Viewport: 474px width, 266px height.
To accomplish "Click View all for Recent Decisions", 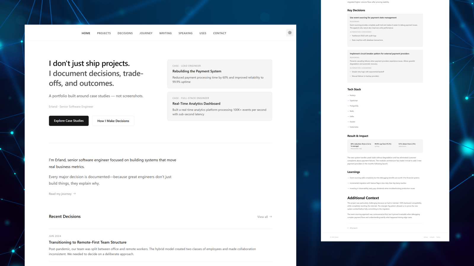I will coord(265,217).
